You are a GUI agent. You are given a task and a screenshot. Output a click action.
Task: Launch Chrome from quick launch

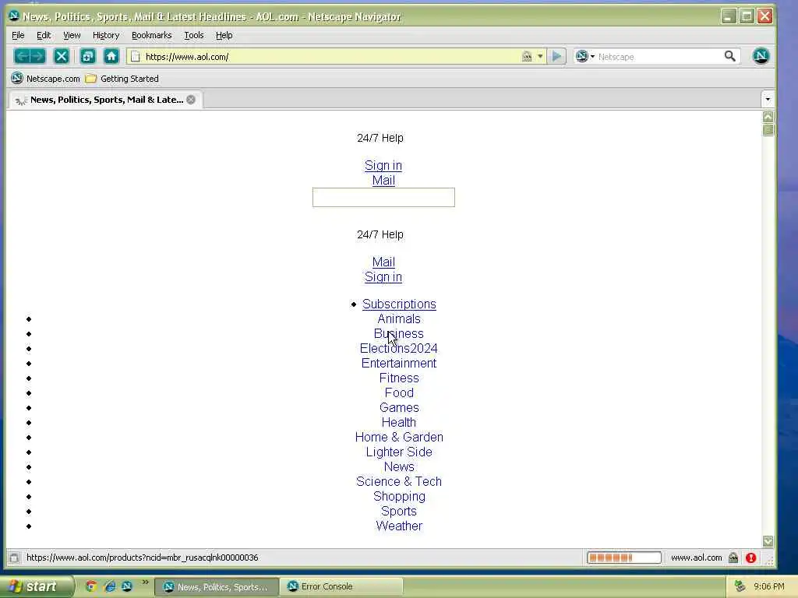(x=91, y=586)
